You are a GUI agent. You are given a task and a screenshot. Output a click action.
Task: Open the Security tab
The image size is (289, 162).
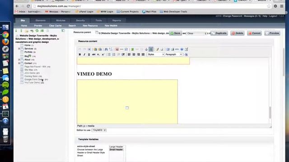[x=80, y=20]
